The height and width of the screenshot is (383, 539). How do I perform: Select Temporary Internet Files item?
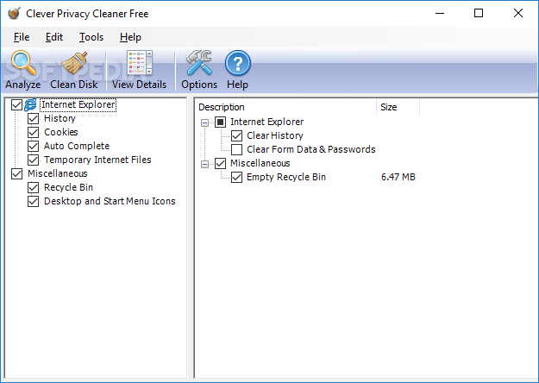pyautogui.click(x=97, y=160)
